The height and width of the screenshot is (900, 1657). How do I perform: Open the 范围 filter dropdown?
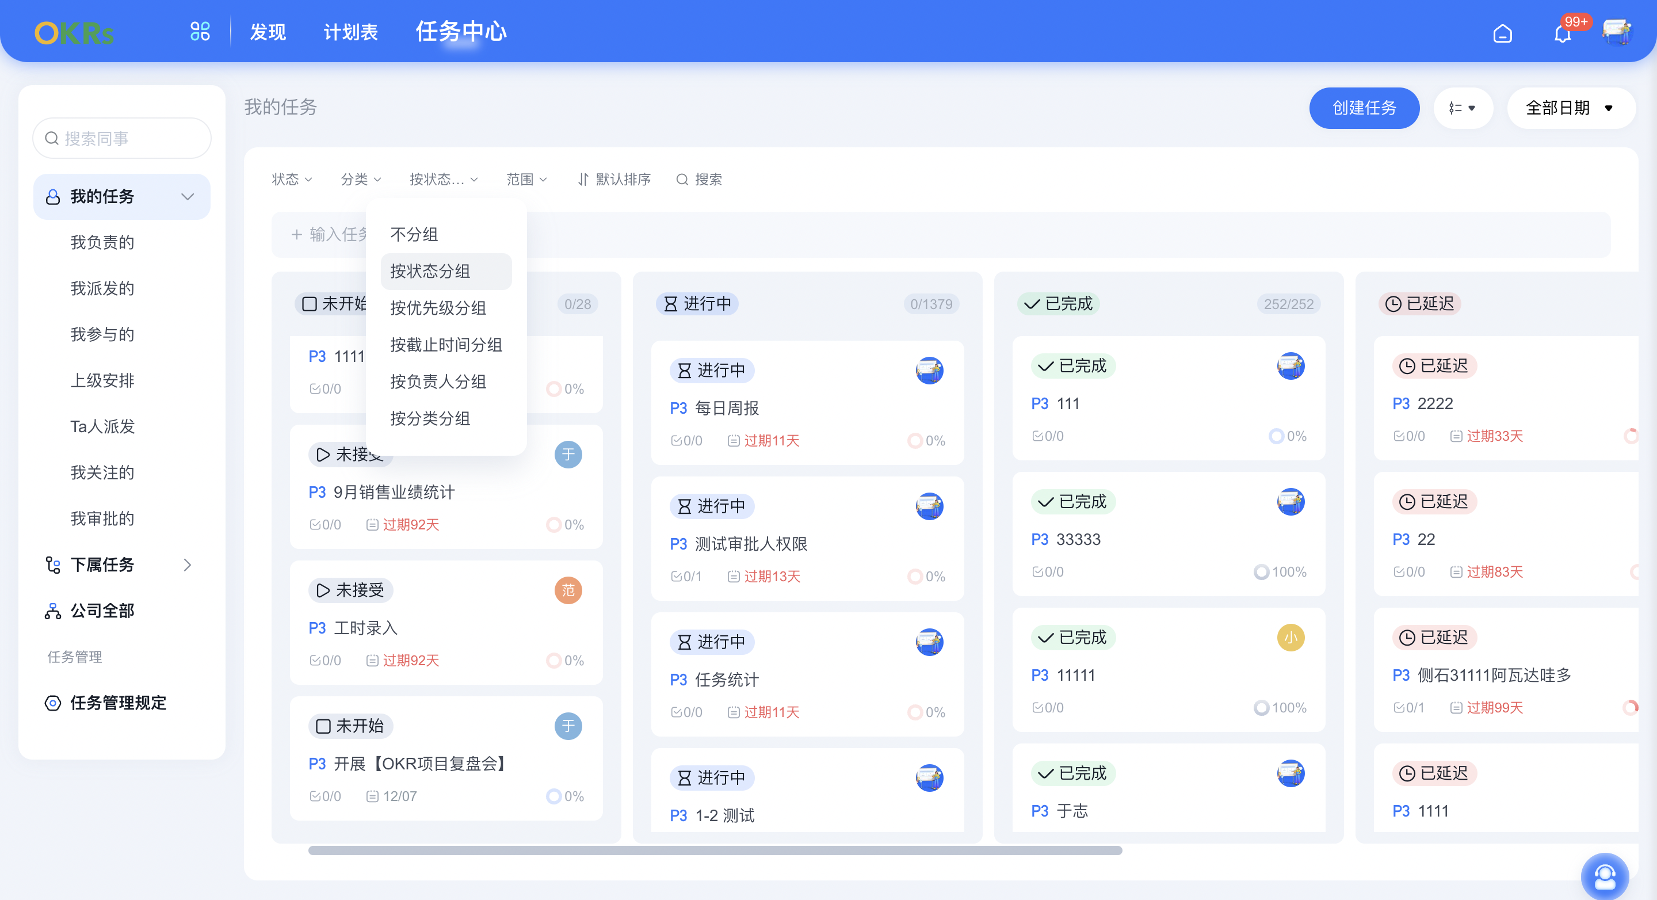click(x=527, y=180)
